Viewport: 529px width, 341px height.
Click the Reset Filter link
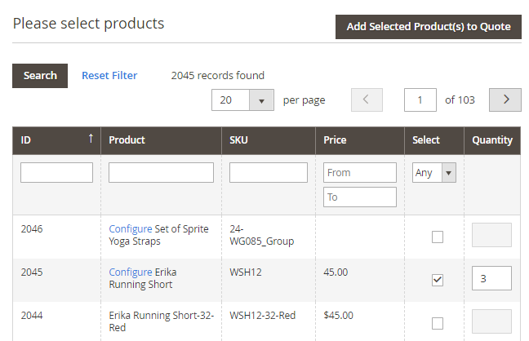tap(109, 76)
